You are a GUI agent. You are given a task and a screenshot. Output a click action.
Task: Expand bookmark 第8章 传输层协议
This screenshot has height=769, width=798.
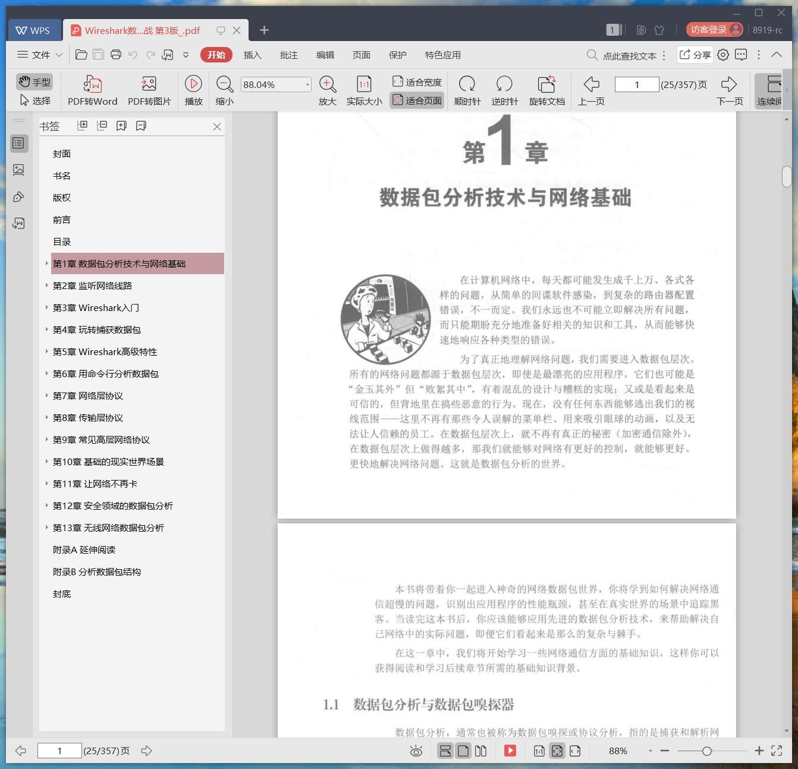(47, 418)
